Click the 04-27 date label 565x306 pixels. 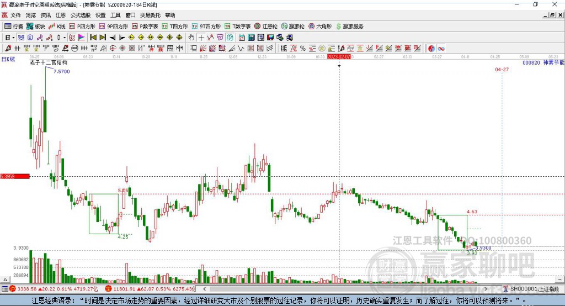coord(502,69)
